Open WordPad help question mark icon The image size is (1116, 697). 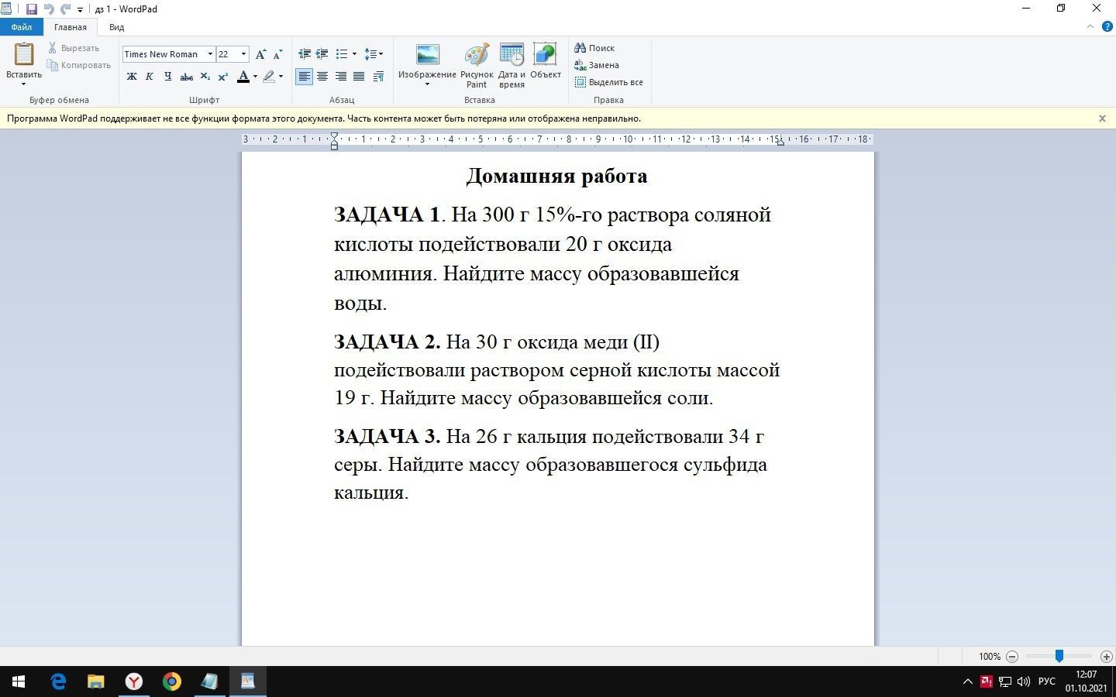point(1107,26)
